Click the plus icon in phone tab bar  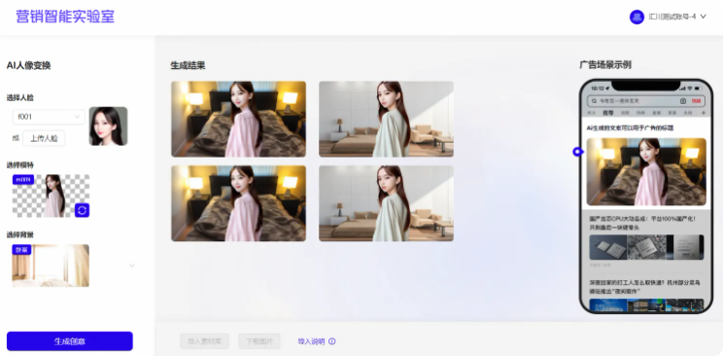click(704, 113)
